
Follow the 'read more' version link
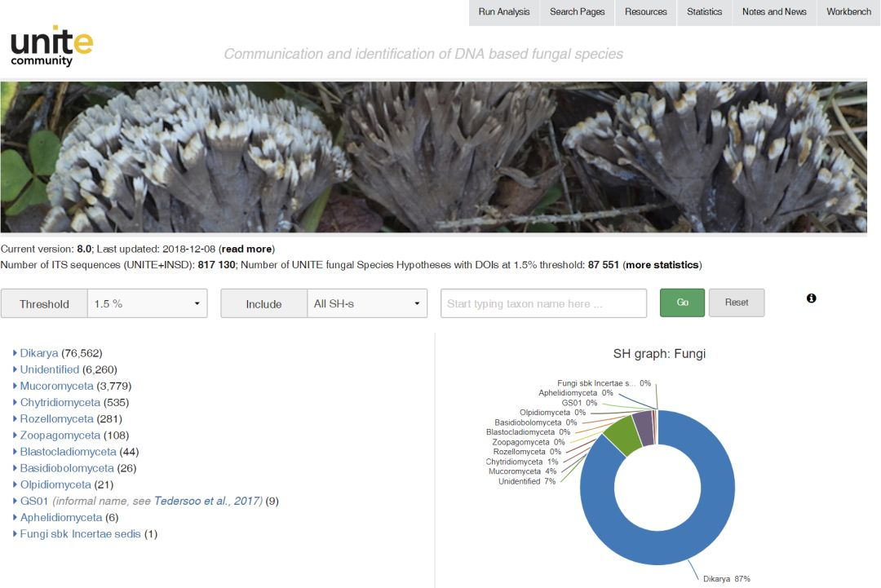point(246,249)
